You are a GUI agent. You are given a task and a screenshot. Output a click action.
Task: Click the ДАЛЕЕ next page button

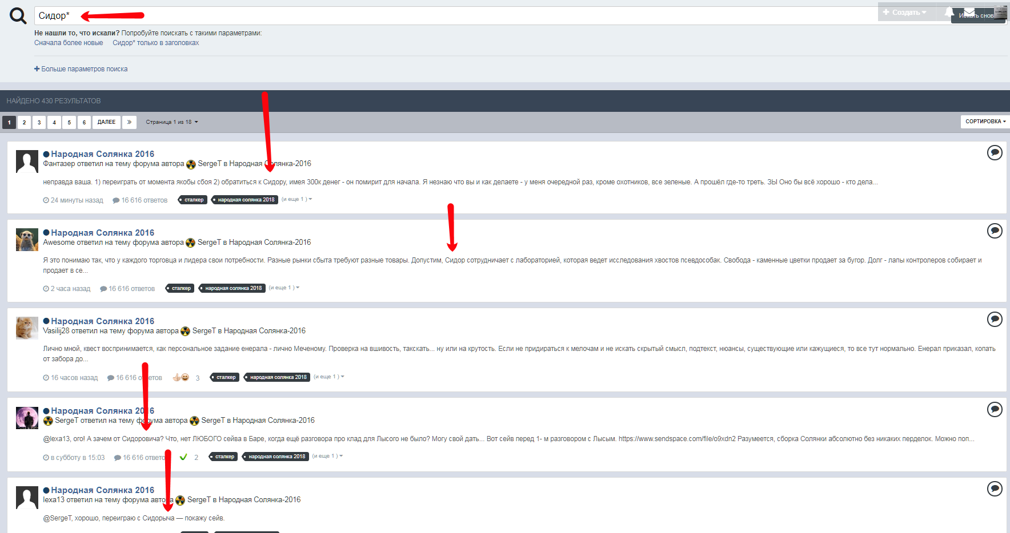[x=106, y=122]
